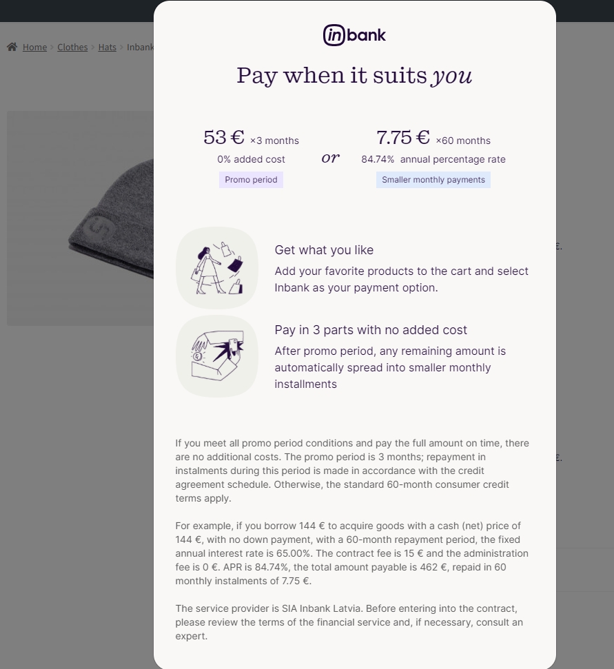Click the "Pay when it suits you" heading
The image size is (614, 669).
click(x=354, y=76)
